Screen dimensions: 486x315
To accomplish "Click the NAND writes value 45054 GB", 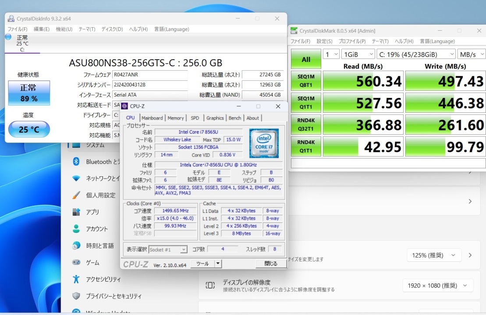I will click(x=263, y=95).
